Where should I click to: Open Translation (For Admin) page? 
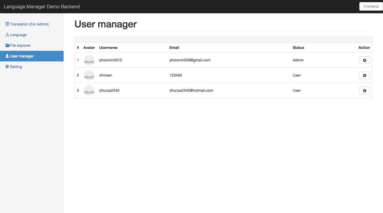tap(29, 24)
